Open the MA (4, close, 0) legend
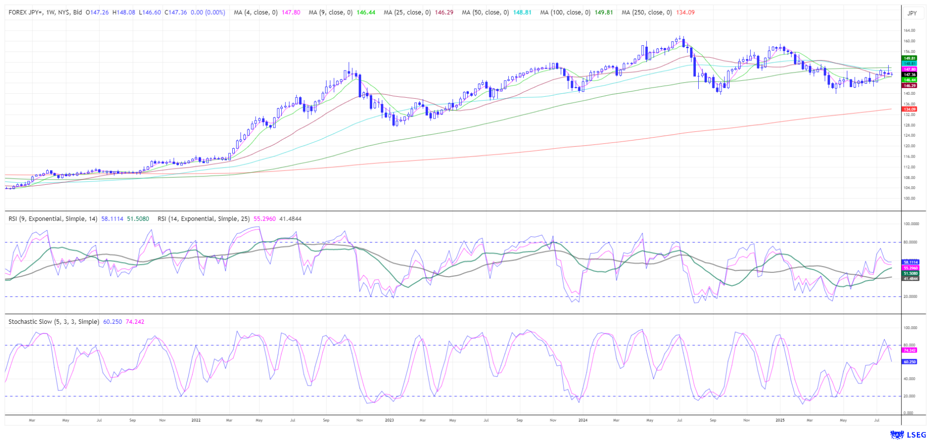 point(256,13)
